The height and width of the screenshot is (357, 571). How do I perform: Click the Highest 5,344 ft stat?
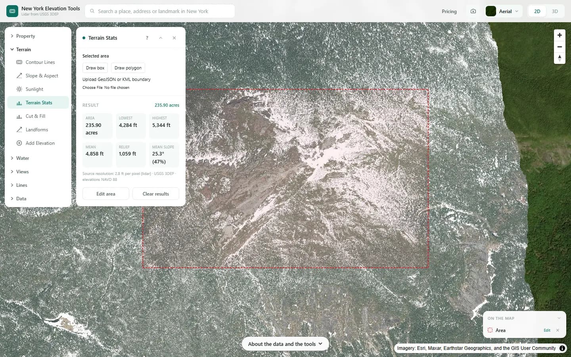click(x=164, y=126)
